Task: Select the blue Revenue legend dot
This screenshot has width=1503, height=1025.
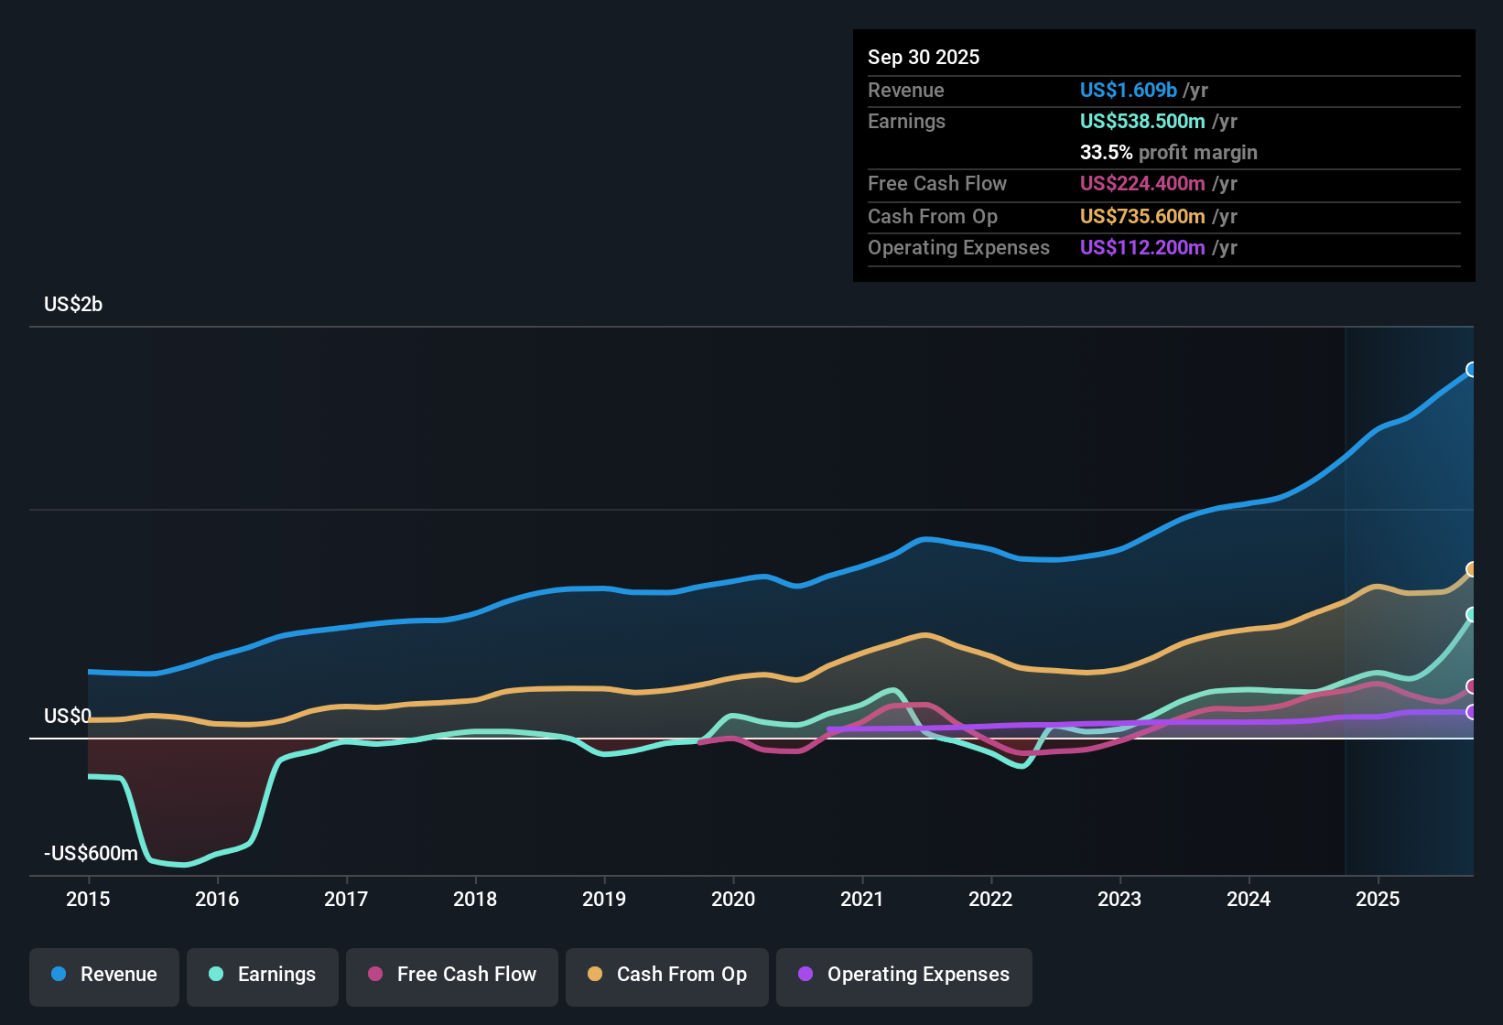Action: click(58, 975)
